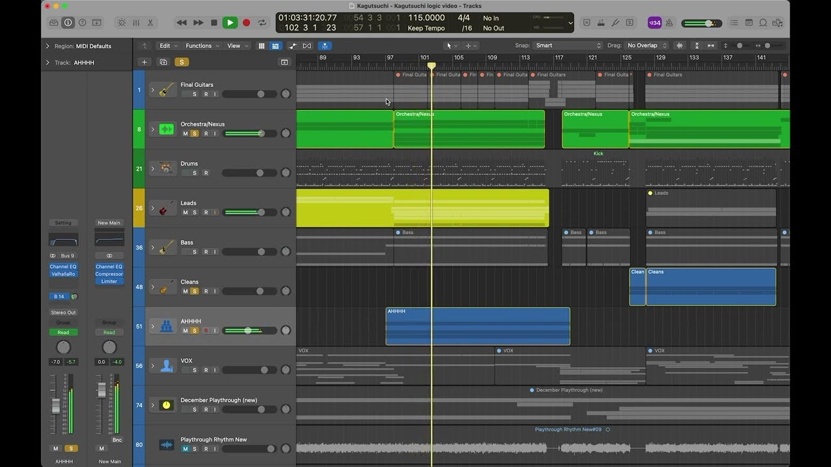Unmute the Playthrough Rhythm New track

185,449
